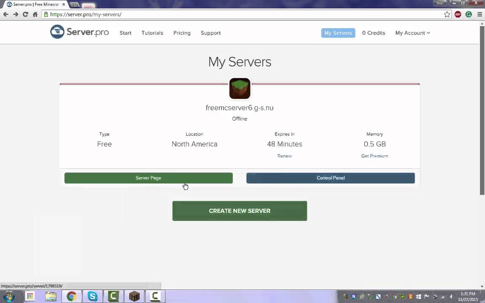Open the Control Panel button

point(330,178)
